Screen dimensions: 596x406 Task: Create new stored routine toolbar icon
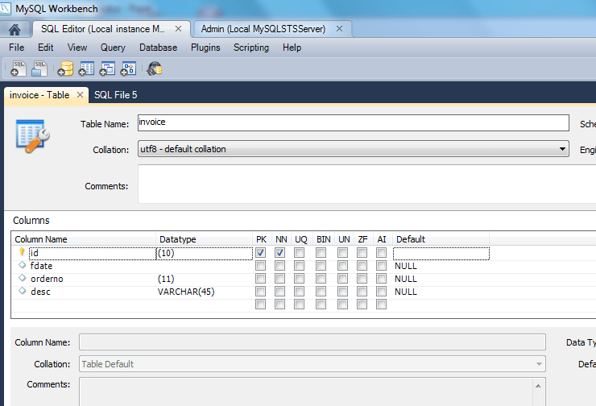(128, 68)
